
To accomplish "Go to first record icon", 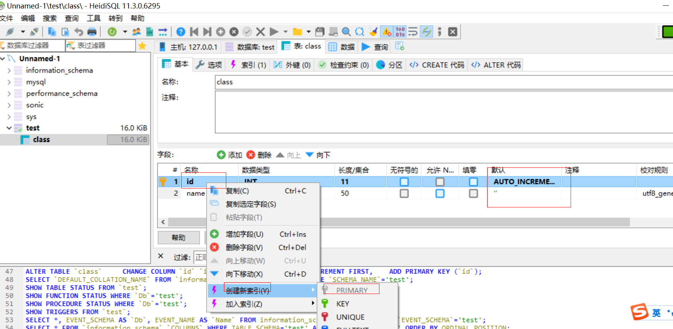I will coord(194,32).
